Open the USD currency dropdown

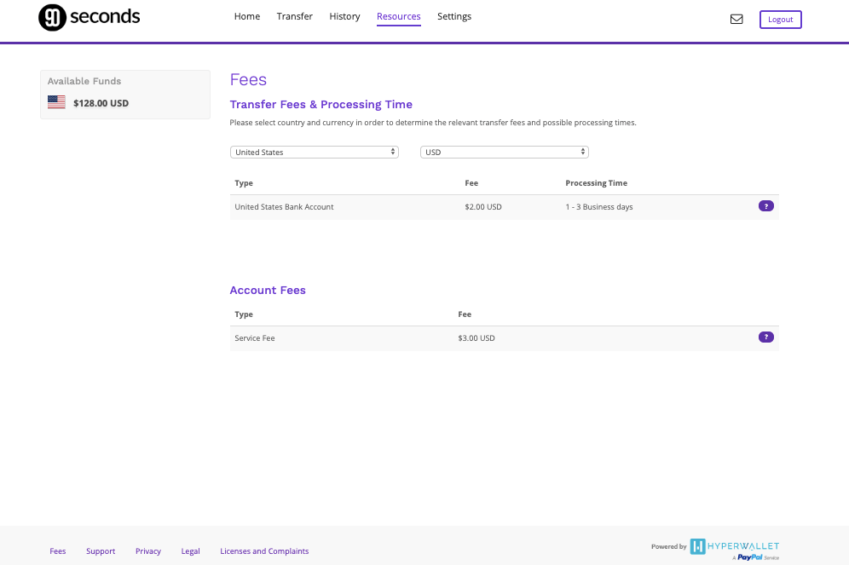(505, 152)
